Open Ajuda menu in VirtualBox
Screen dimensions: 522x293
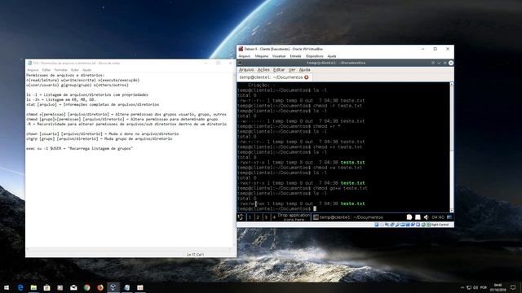[x=332, y=56]
